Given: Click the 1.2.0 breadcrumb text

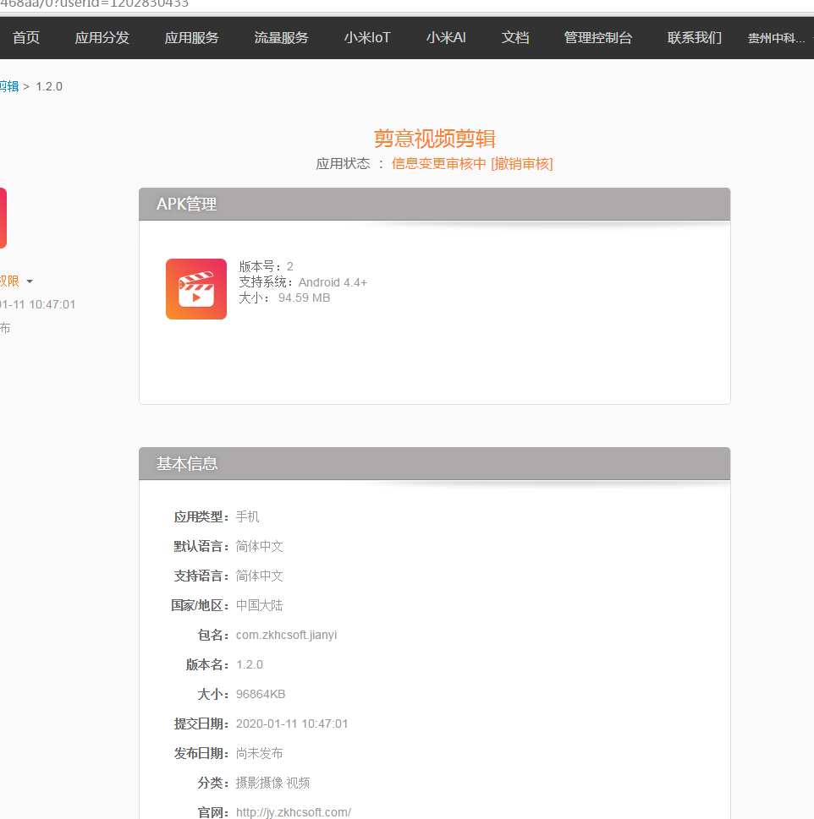Looking at the screenshot, I should pos(49,86).
